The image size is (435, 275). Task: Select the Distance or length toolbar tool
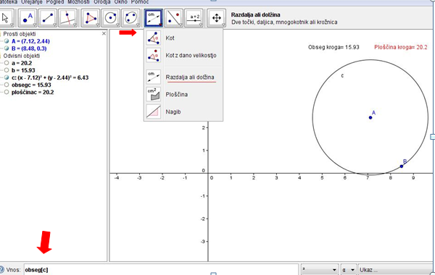(x=154, y=18)
